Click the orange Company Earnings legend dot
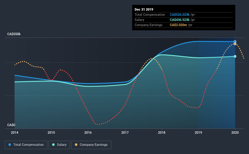The image size is (249, 154). [x=76, y=145]
